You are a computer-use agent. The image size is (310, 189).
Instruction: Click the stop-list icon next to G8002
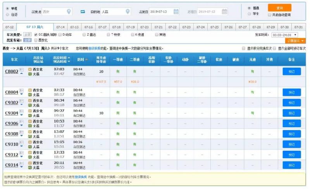point(21,70)
